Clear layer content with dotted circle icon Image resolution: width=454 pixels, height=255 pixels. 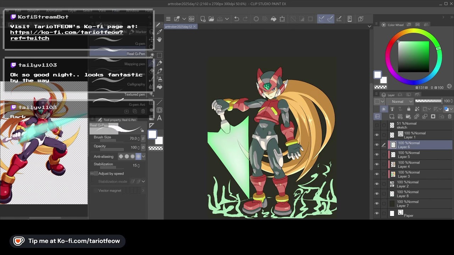click(x=256, y=19)
